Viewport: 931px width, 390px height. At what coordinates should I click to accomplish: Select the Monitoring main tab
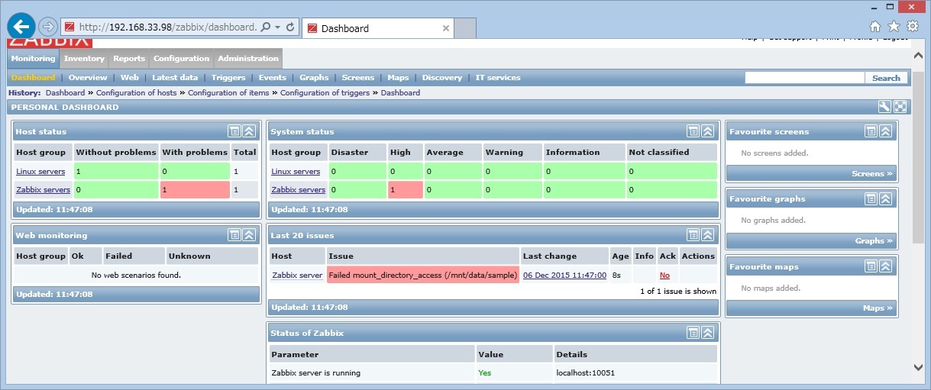[x=33, y=58]
